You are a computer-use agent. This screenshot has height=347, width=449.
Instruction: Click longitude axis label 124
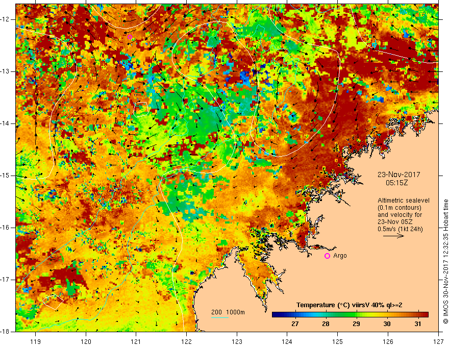pyautogui.click(x=287, y=341)
